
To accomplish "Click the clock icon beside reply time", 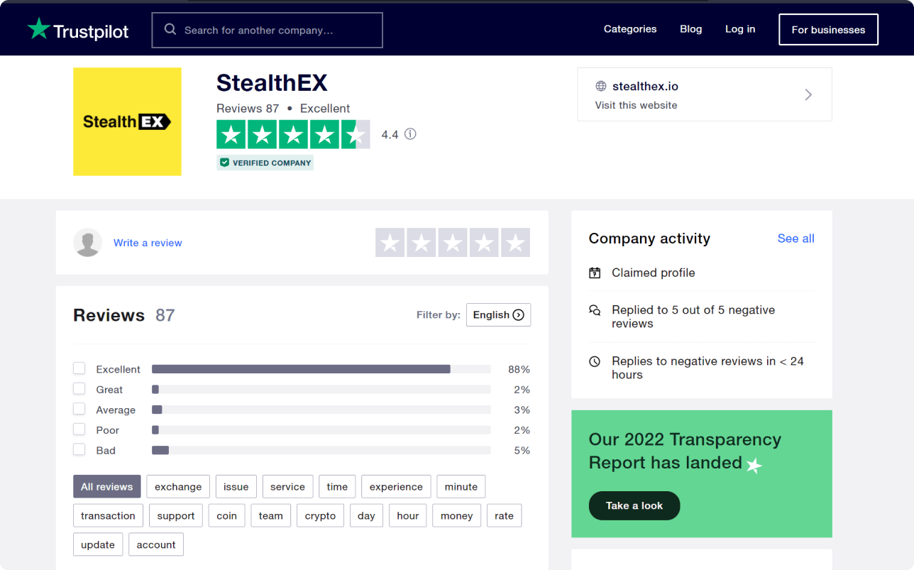I will pyautogui.click(x=595, y=361).
